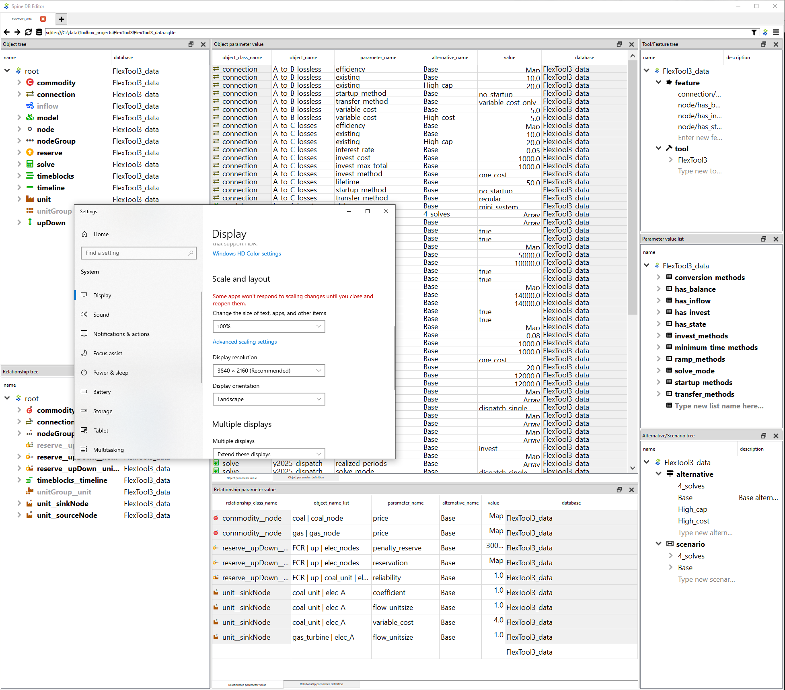Undock the Object tree panel
Screen dimensions: 785x690
(191, 44)
